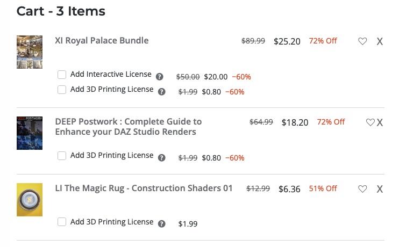The height and width of the screenshot is (247, 399).
Task: Tick 3D Printing License for DEEP Postwork
Action: pos(62,156)
